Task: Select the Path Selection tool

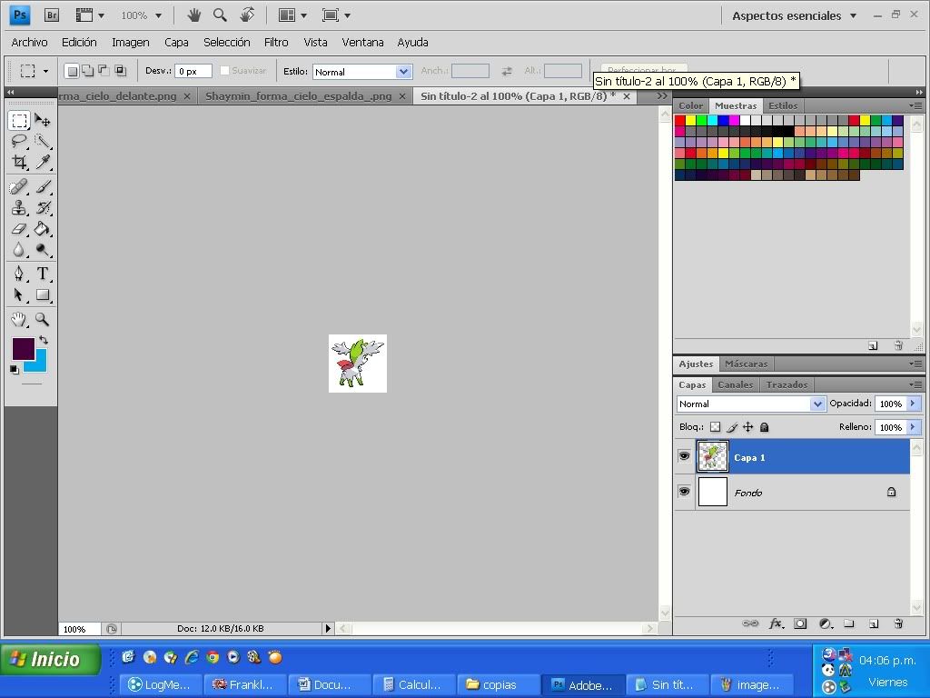Action: pos(19,295)
